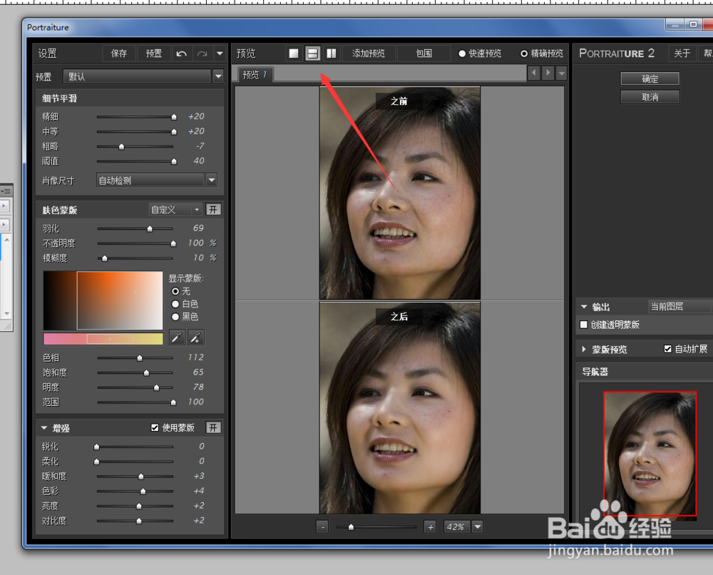Pick the skin color eyedropper tool
713x575 pixels.
tap(177, 337)
